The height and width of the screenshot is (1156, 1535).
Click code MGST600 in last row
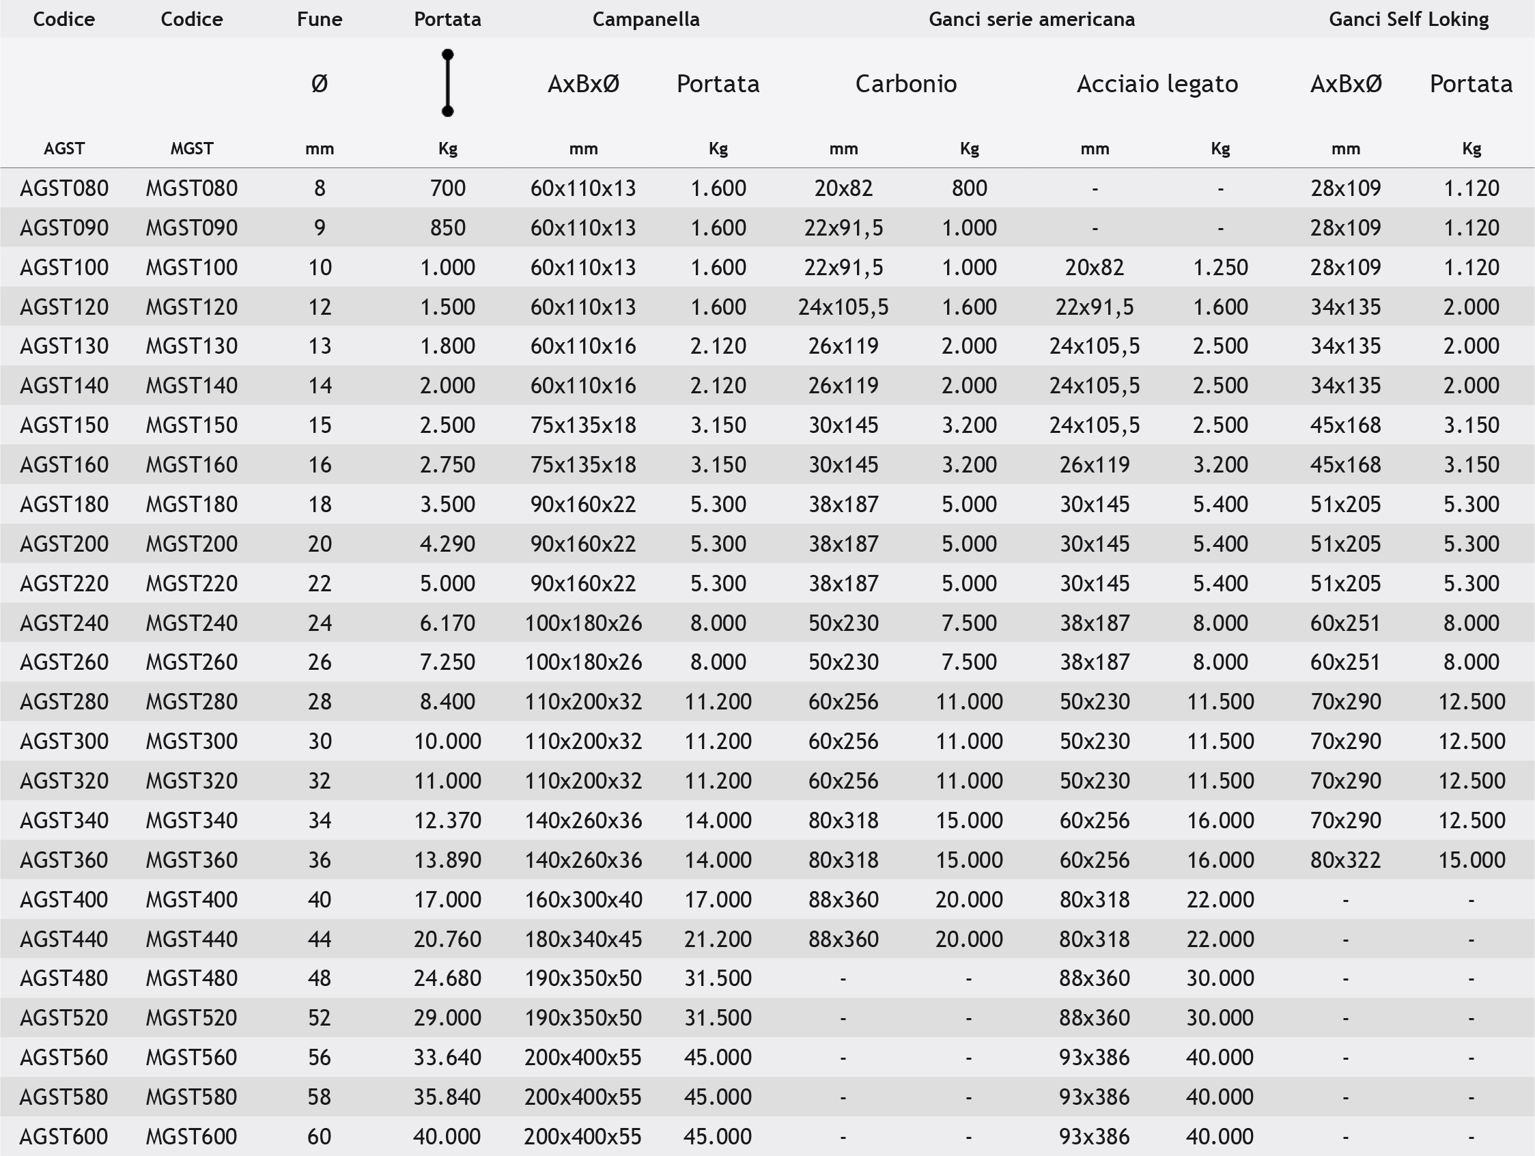(x=191, y=1137)
